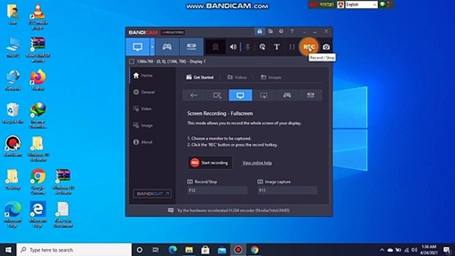Select VLC media player desktop icon

click(x=38, y=16)
